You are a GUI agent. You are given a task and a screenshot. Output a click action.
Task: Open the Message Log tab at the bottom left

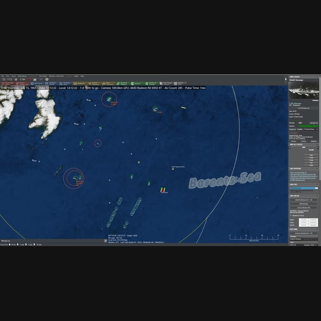pyautogui.click(x=5, y=241)
